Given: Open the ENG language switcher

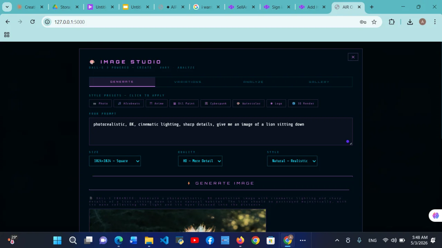Looking at the screenshot, I should [x=373, y=240].
